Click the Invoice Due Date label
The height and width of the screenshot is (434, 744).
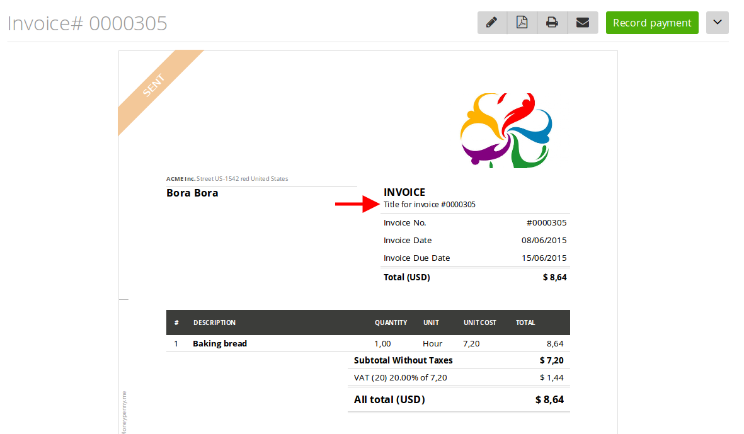click(416, 258)
